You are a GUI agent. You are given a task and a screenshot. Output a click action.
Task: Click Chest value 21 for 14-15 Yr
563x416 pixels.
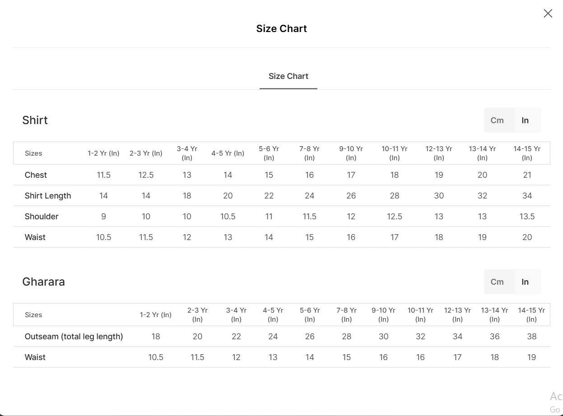[527, 175]
